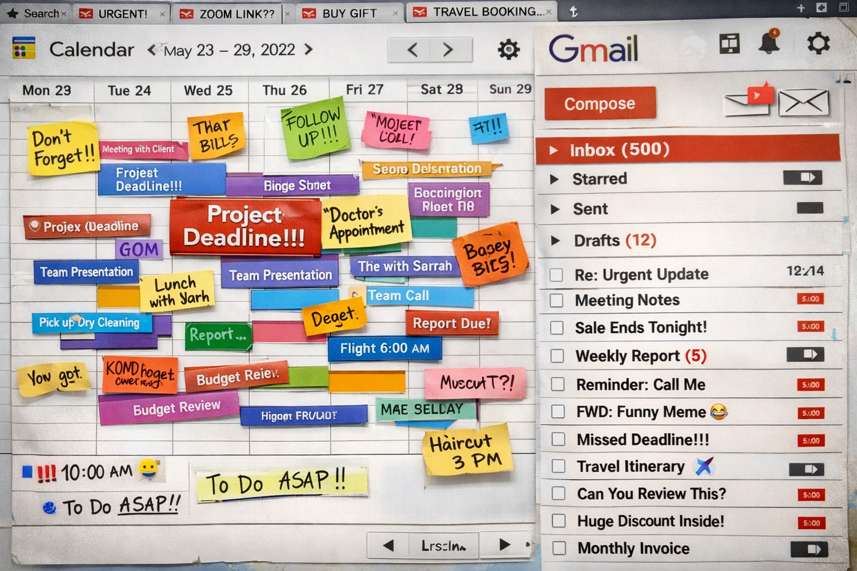Viewport: 857px width, 571px height.
Task: Switch to the Search tab
Action: point(36,13)
